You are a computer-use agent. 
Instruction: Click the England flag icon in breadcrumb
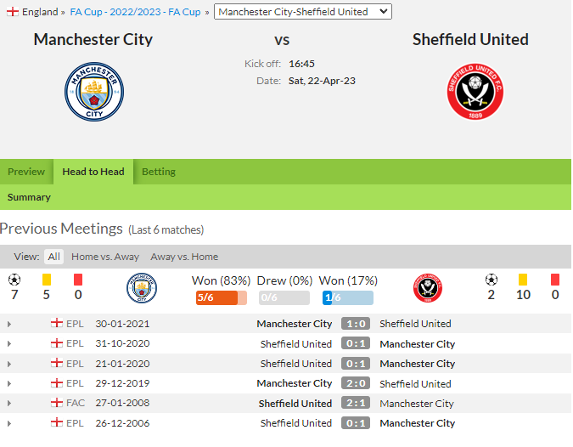(13, 12)
